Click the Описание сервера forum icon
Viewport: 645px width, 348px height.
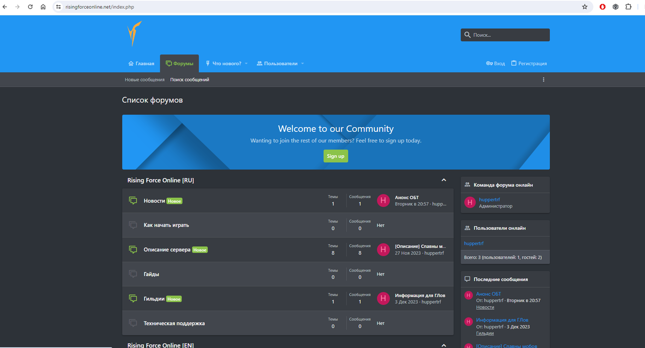133,249
